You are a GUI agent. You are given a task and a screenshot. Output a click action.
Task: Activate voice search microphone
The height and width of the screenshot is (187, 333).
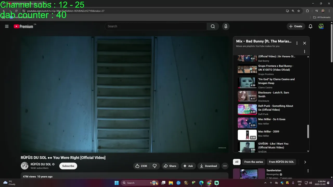[x=226, y=26]
